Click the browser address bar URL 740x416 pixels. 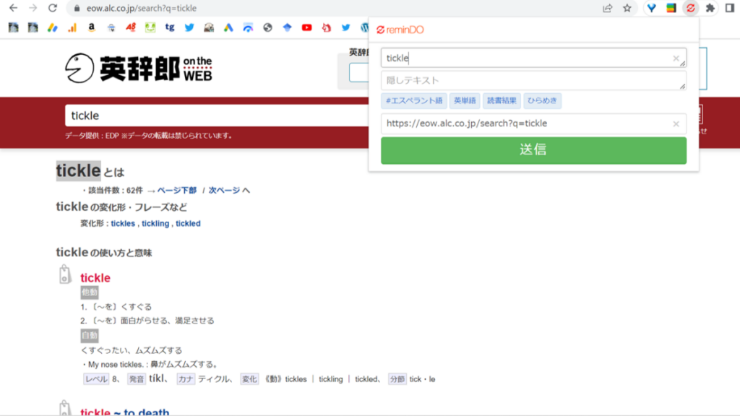pyautogui.click(x=142, y=8)
